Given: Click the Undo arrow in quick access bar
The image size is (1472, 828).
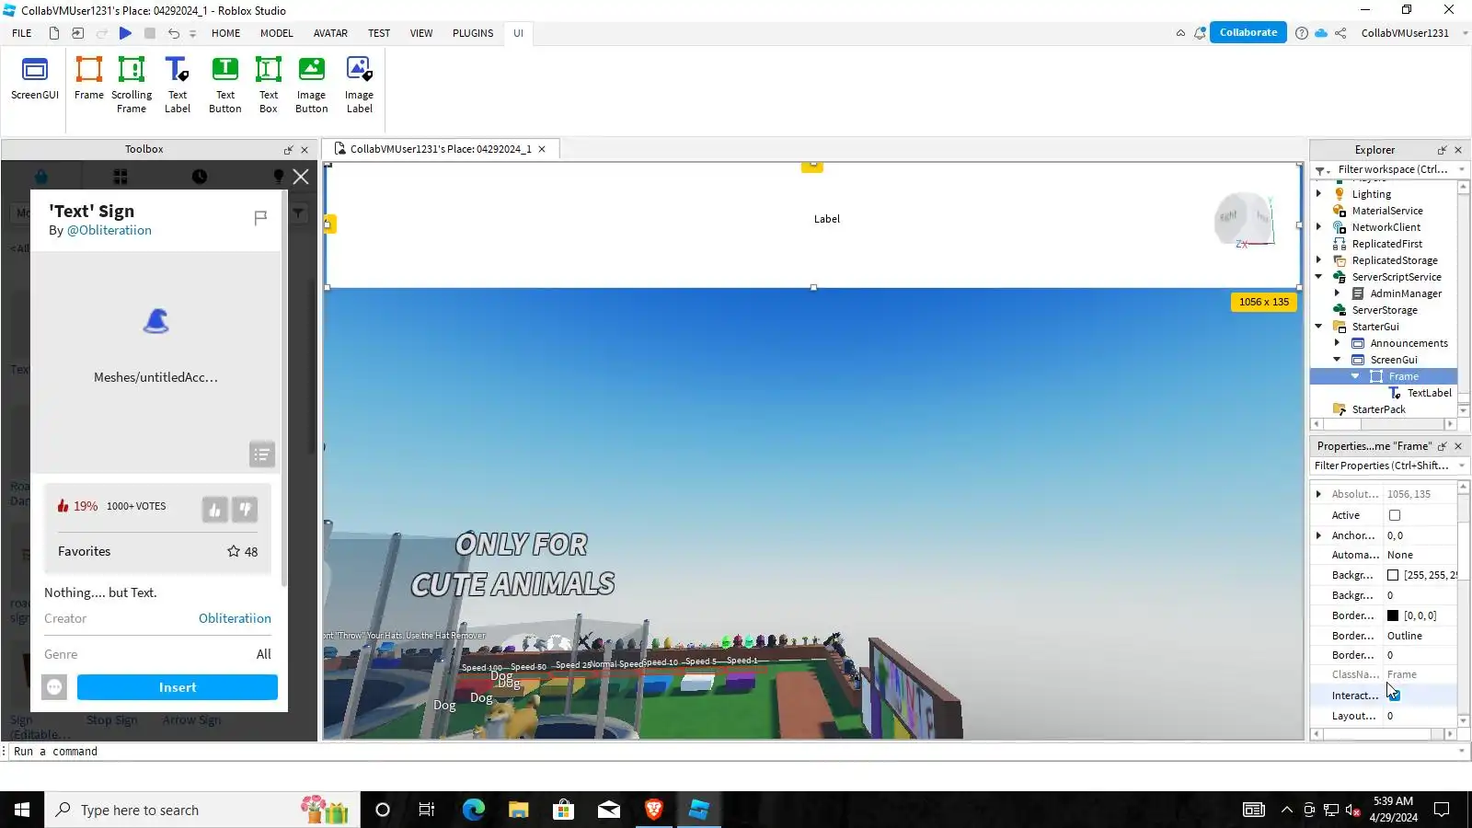Looking at the screenshot, I should tap(173, 33).
